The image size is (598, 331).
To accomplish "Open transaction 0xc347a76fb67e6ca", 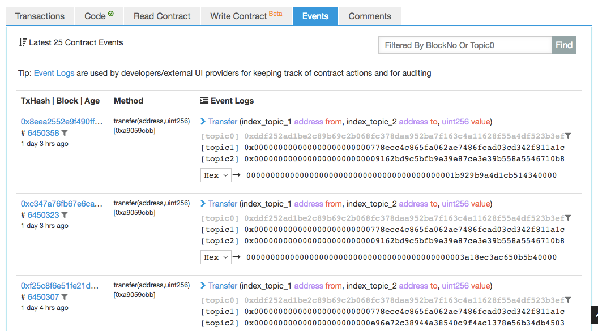I will pos(61,204).
